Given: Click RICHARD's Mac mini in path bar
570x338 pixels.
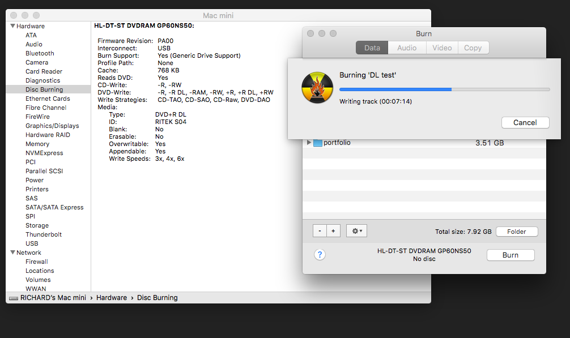Looking at the screenshot, I should 53,298.
